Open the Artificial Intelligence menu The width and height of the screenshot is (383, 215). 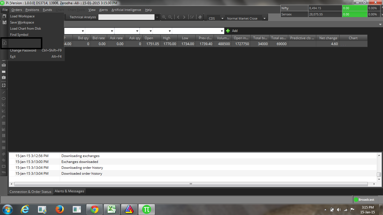pos(126,10)
